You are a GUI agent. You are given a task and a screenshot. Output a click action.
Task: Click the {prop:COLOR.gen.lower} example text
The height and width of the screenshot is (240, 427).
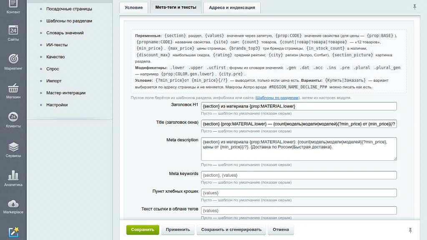point(187,74)
